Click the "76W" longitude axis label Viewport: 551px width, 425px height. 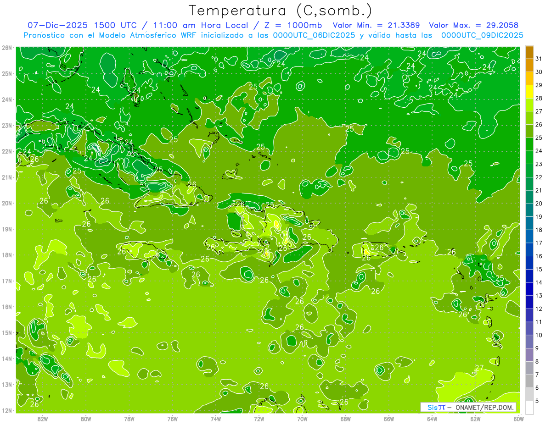(x=172, y=419)
